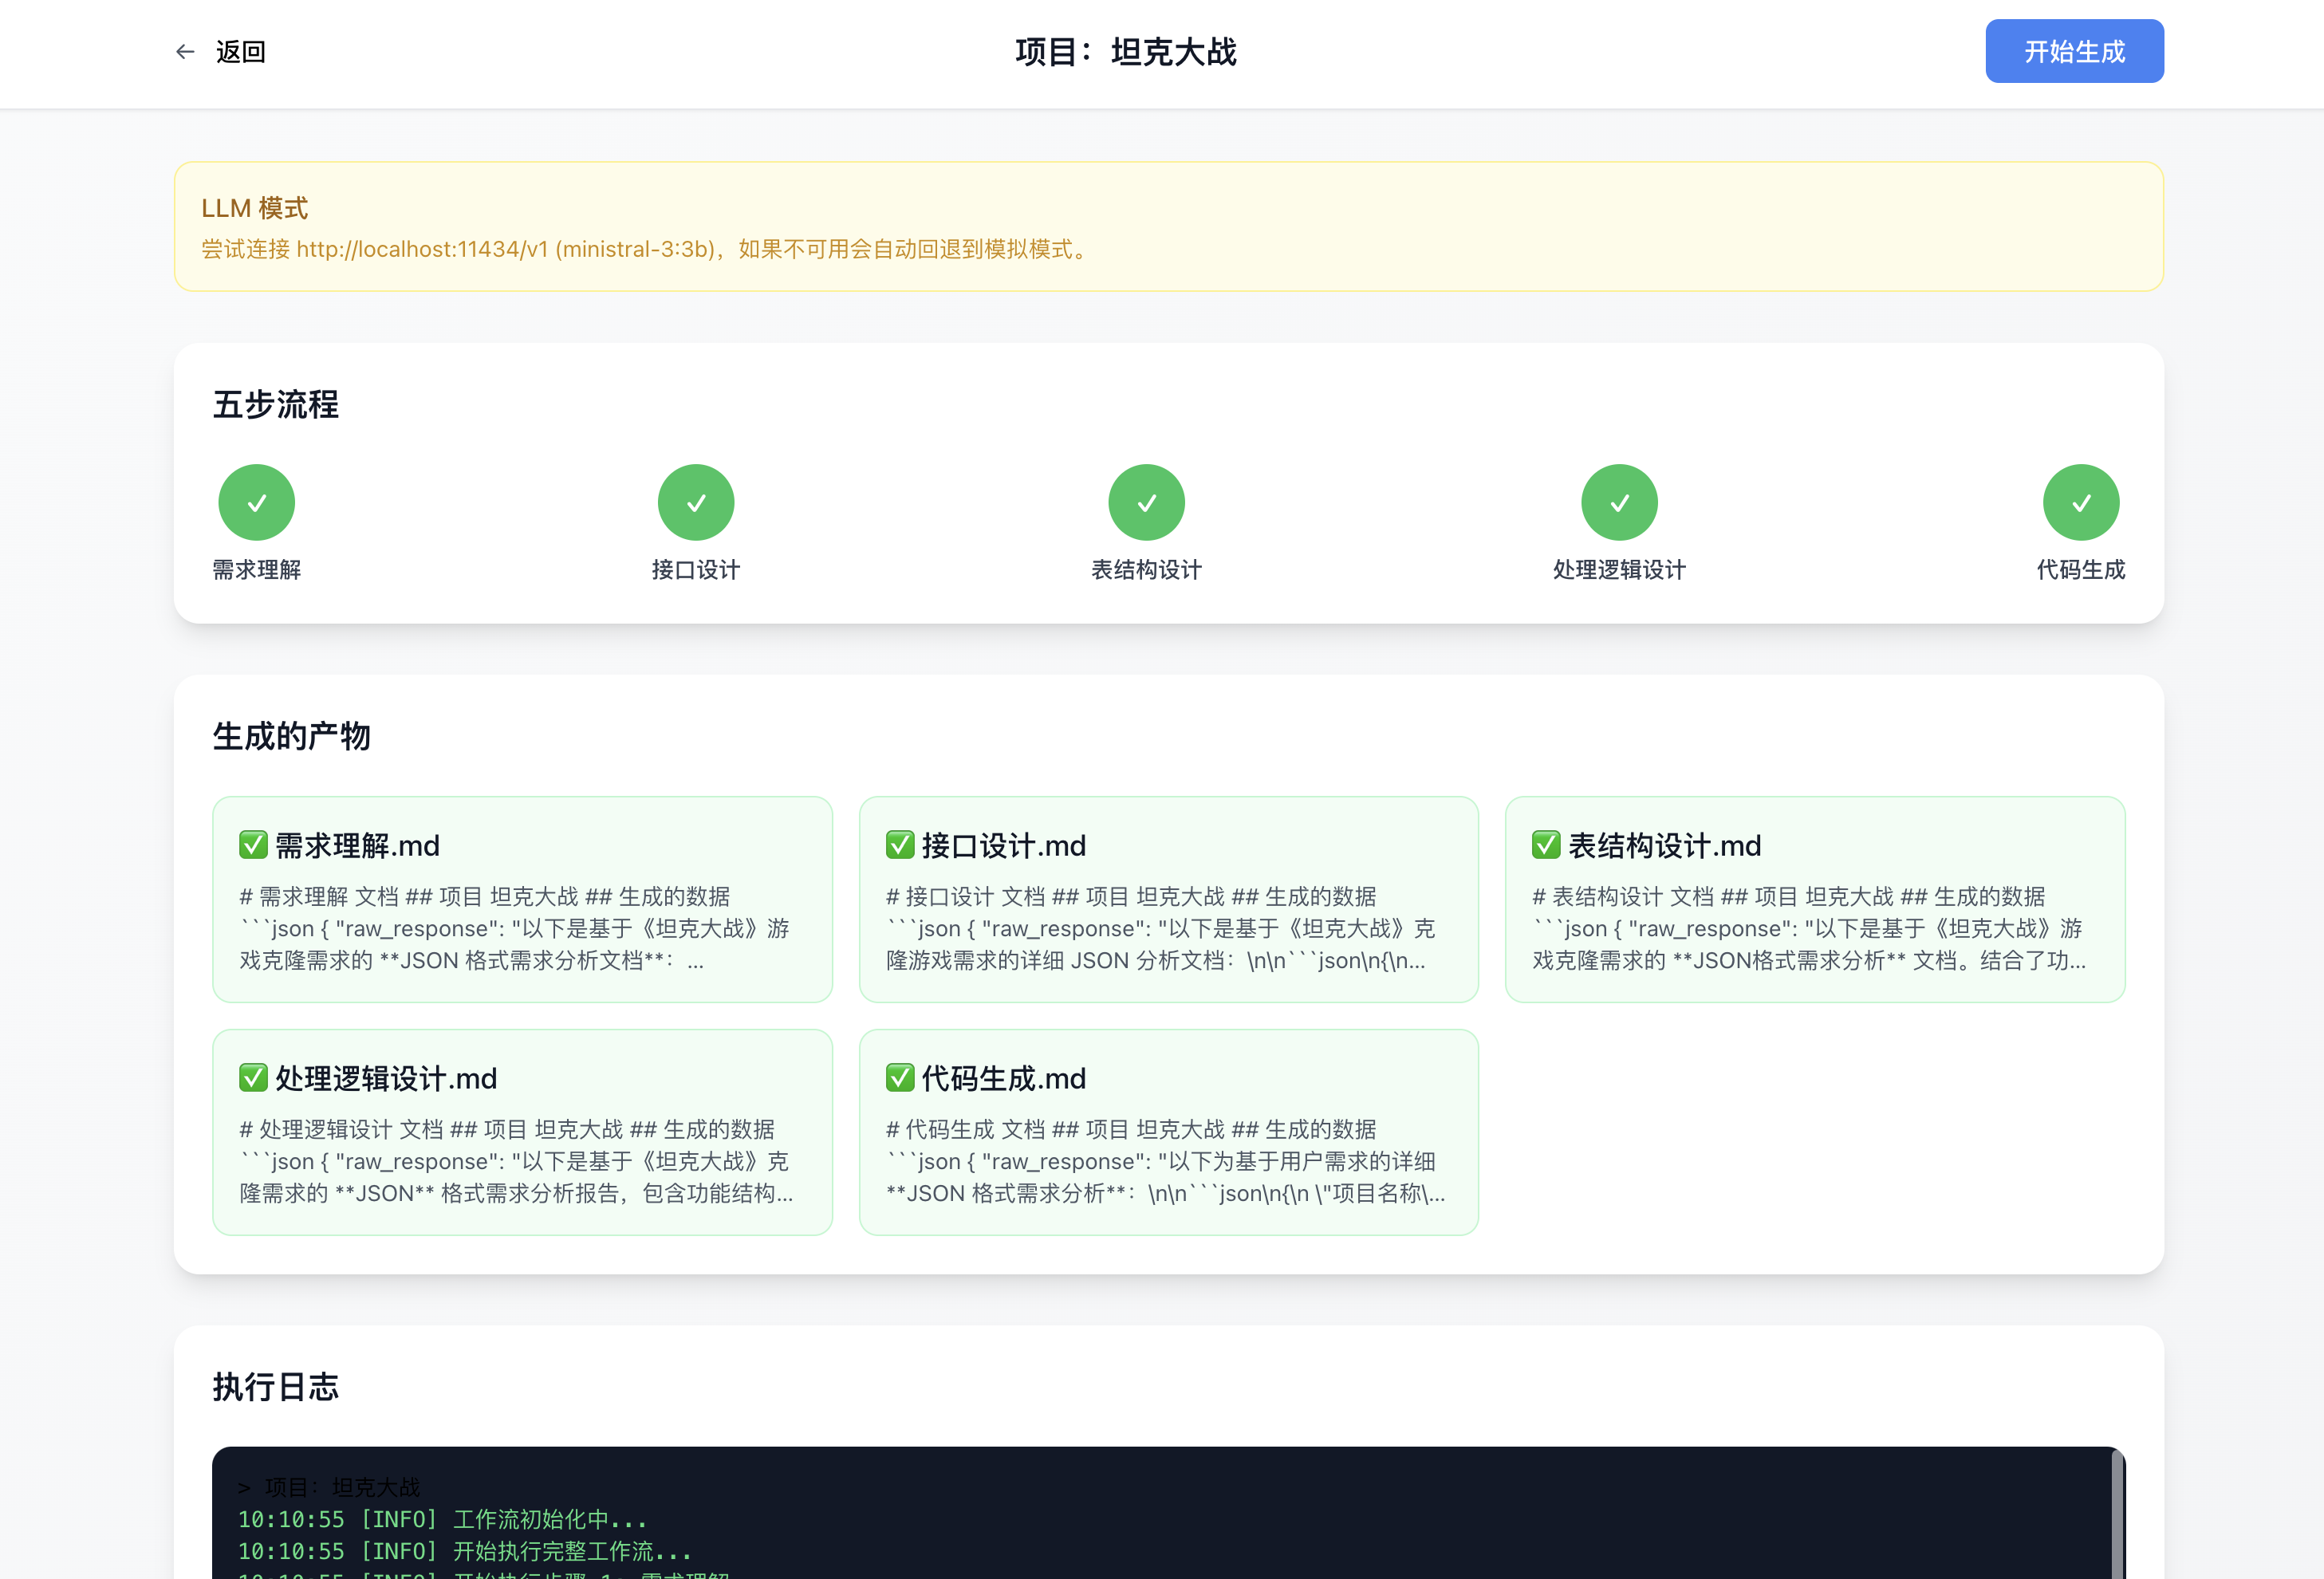This screenshot has width=2324, height=1579.
Task: Open the 处理逻辑设计.md artifact card
Action: coord(522,1132)
